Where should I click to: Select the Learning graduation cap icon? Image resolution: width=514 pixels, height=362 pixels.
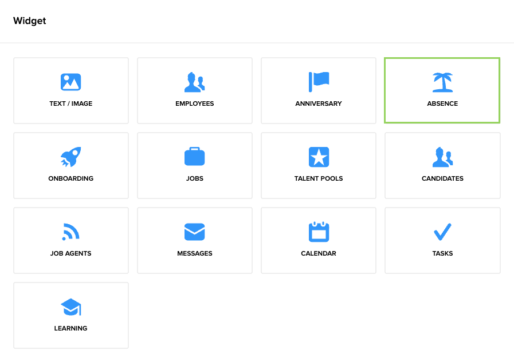[70, 307]
